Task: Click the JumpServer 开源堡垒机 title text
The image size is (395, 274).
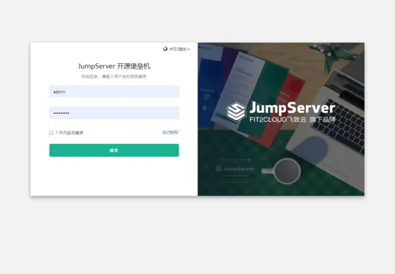Action: click(x=114, y=66)
